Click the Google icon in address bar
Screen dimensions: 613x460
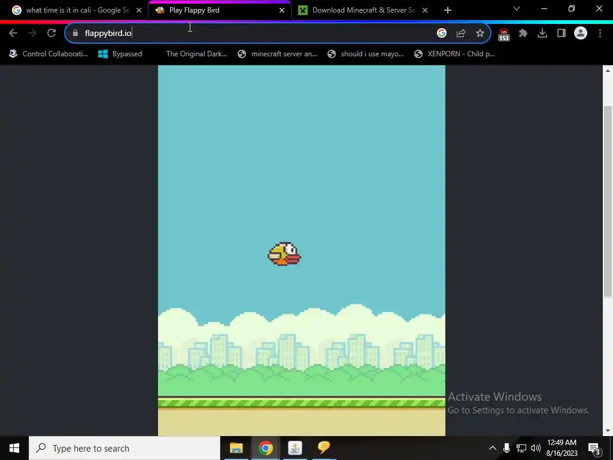[441, 34]
